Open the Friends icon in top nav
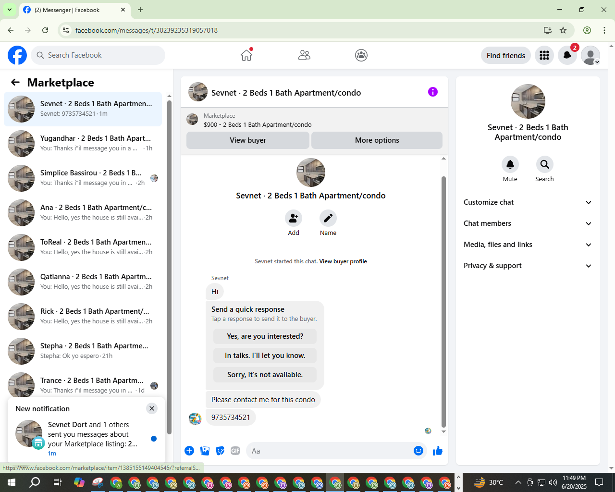This screenshot has height=492, width=615. click(x=304, y=55)
